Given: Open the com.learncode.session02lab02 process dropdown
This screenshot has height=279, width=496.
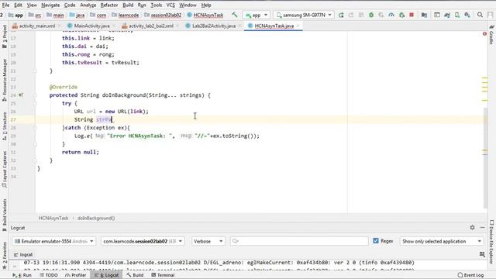Looking at the screenshot, I should pos(143,241).
